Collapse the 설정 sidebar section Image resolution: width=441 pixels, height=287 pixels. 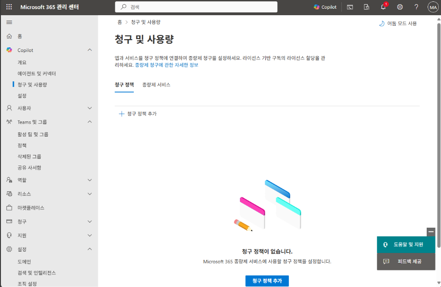(x=89, y=249)
